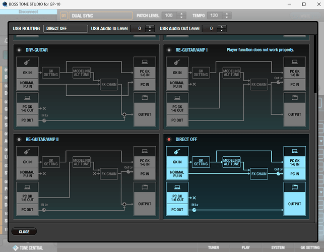Click the laptop icon above PC GK 1-6 IN in DRY-GUITAR
324x252 pixels.
(144, 61)
